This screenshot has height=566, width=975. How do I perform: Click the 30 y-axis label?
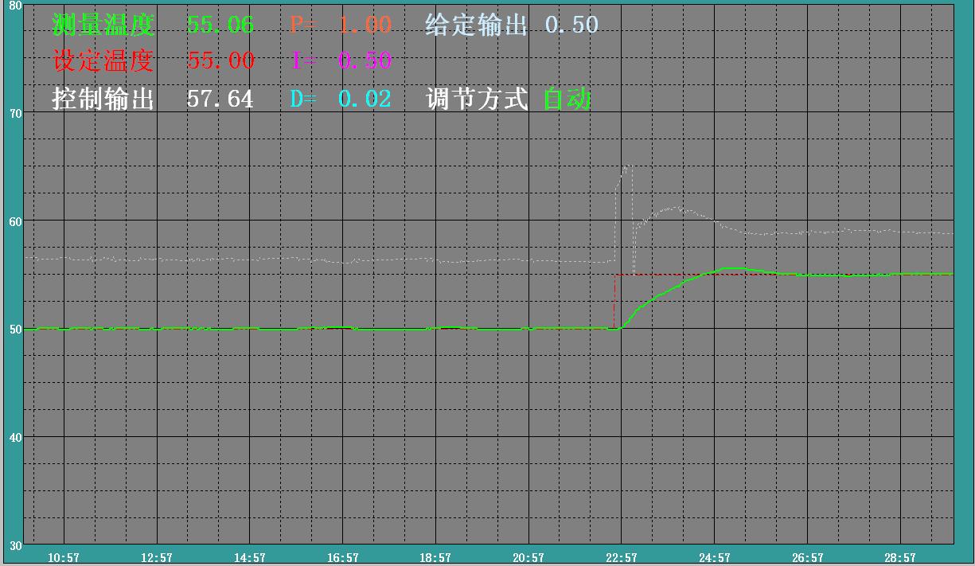coord(15,545)
